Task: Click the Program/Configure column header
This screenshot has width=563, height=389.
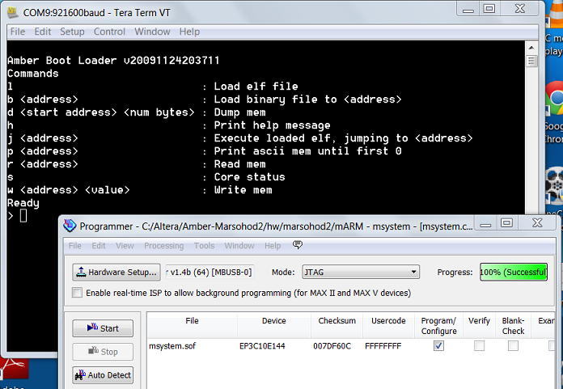Action: [438, 325]
